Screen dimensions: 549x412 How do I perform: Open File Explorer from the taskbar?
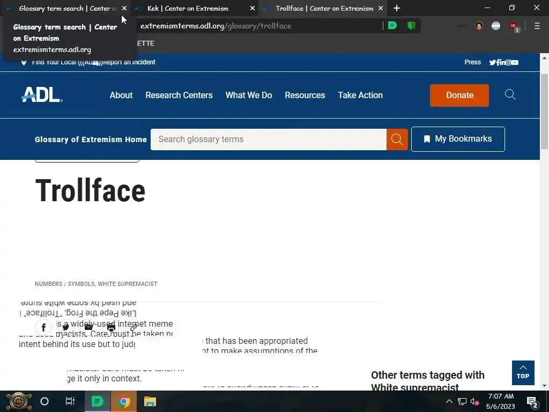(150, 401)
